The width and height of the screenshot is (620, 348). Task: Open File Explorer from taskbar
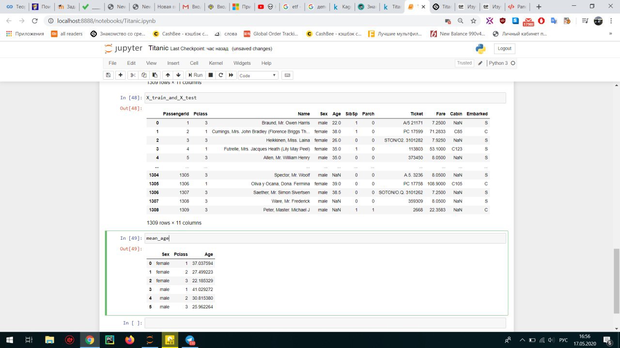click(x=49, y=340)
